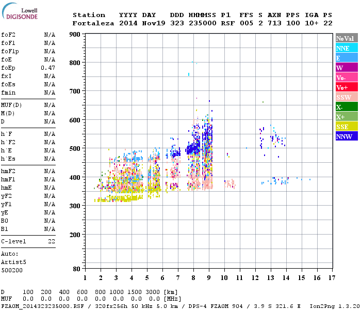Click the yellow SSE trace near 300 km
Image resolution: width=361 pixels, height=310 pixels.
pyautogui.click(x=119, y=198)
